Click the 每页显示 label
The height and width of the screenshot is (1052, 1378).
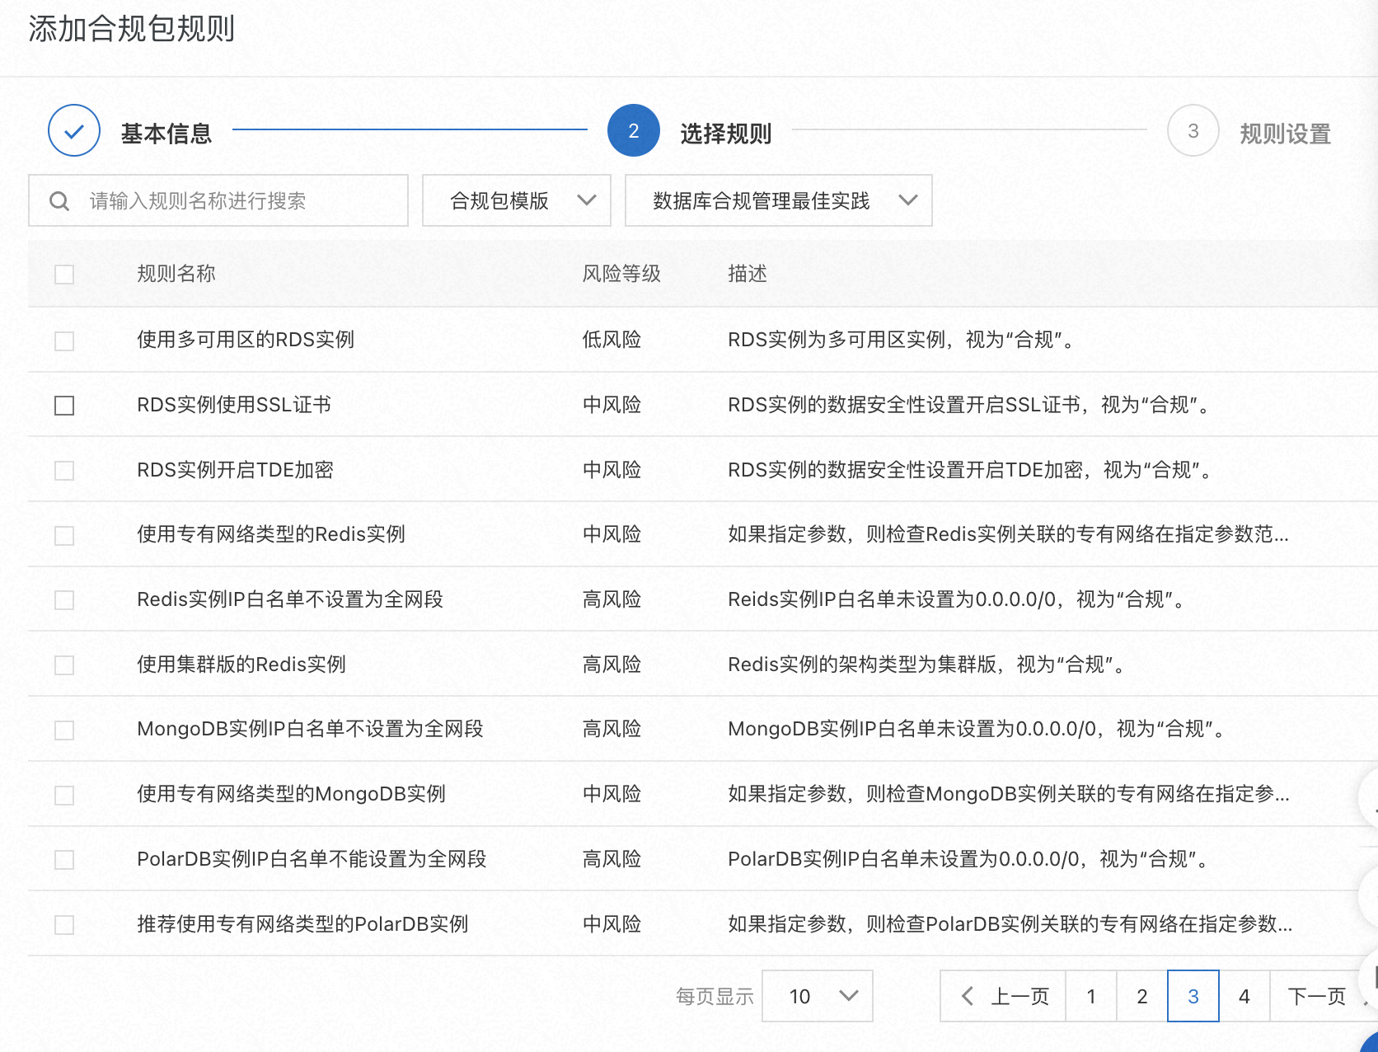[x=715, y=997]
